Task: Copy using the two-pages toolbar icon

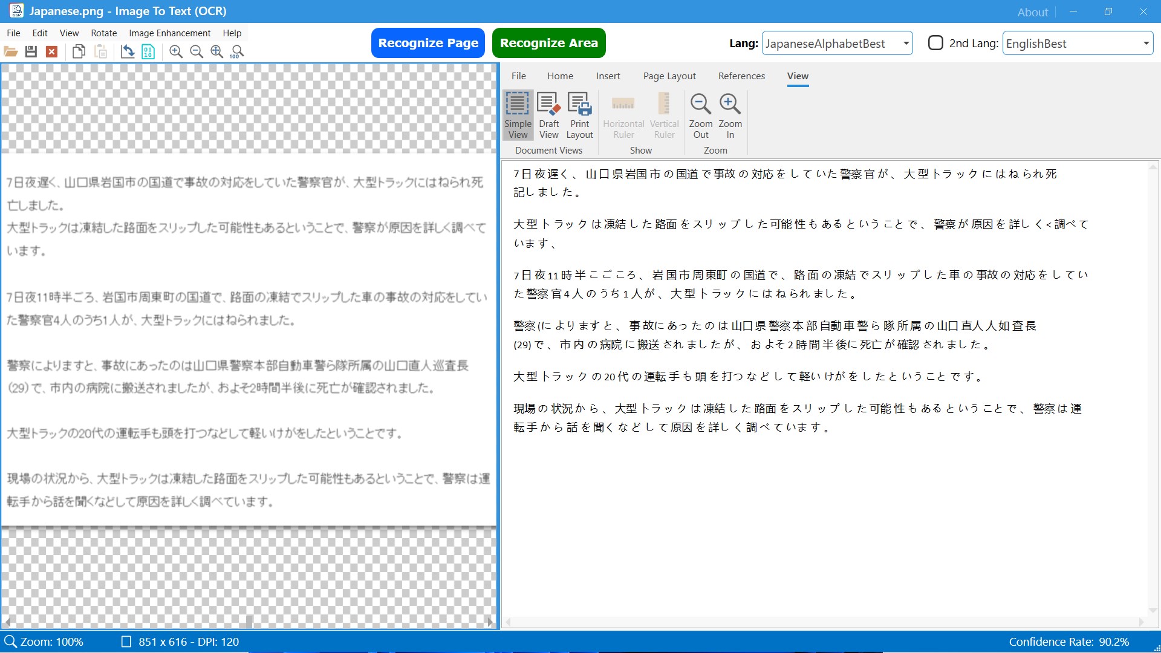Action: (79, 51)
